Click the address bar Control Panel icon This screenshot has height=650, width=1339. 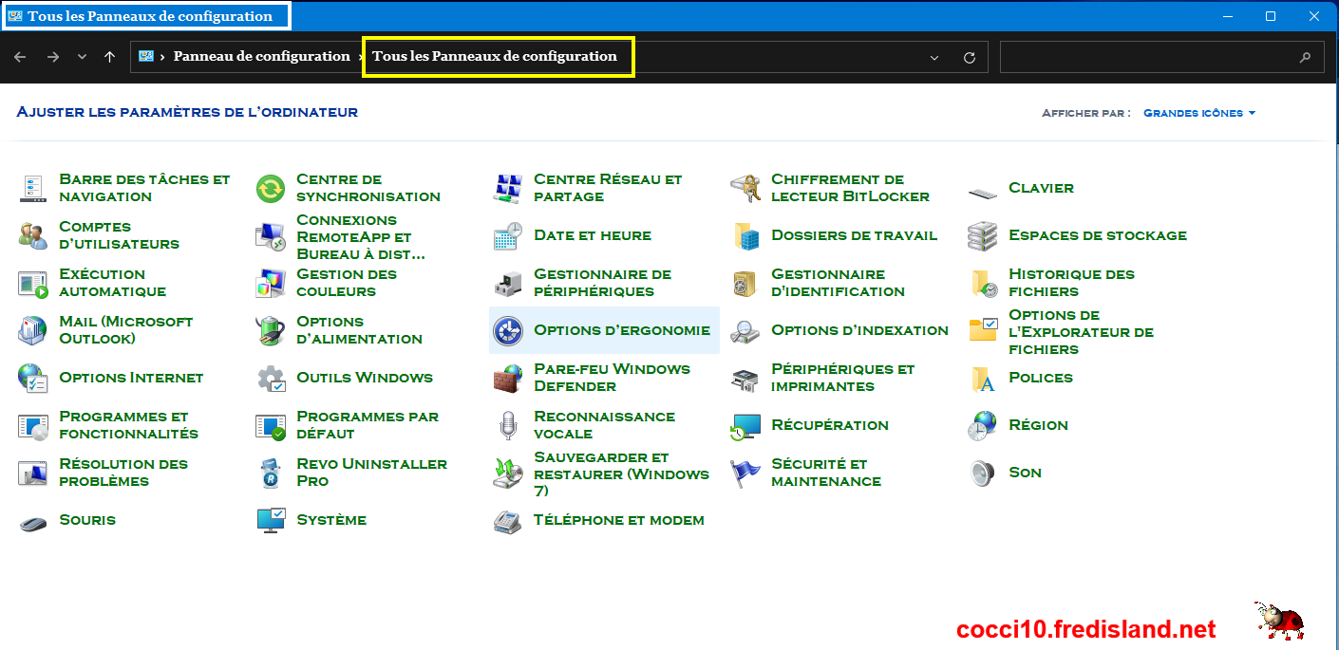coord(146,56)
